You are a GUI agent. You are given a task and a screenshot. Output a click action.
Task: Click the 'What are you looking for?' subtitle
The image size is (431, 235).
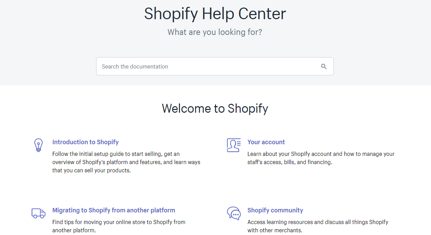215,32
